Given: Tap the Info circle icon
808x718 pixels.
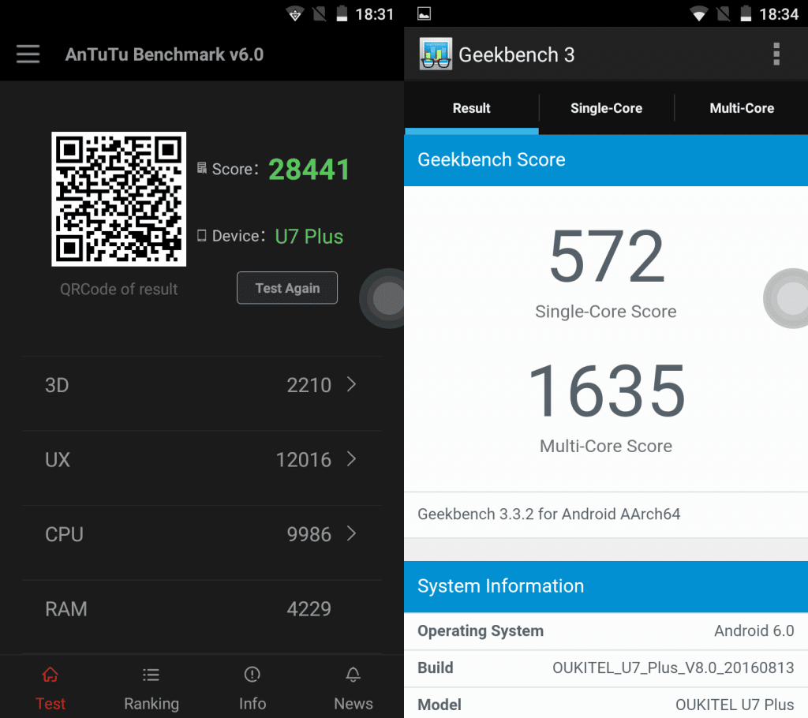Looking at the screenshot, I should (252, 674).
